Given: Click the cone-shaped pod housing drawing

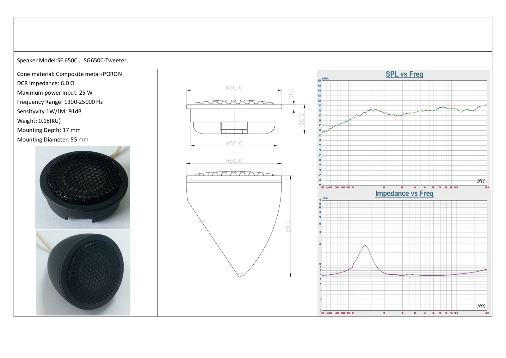Looking at the screenshot, I should tap(234, 224).
